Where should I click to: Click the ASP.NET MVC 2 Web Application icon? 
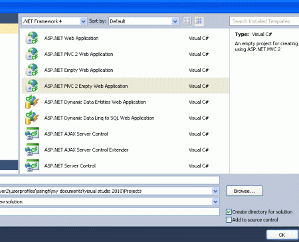tap(32, 54)
